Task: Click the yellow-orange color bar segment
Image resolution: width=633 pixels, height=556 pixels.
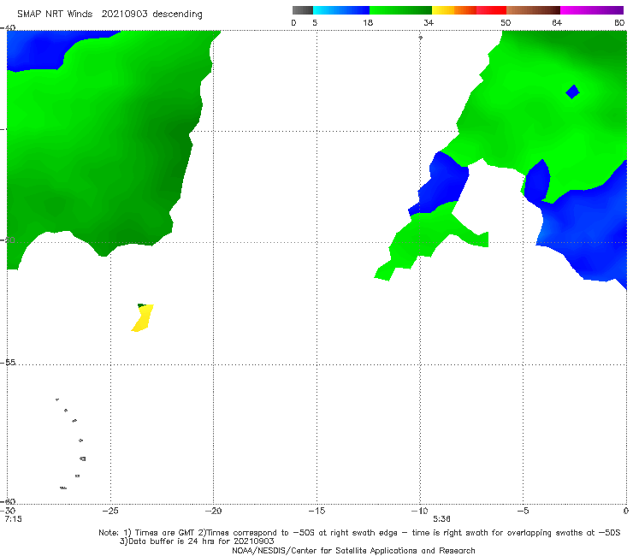Action: click(x=454, y=10)
